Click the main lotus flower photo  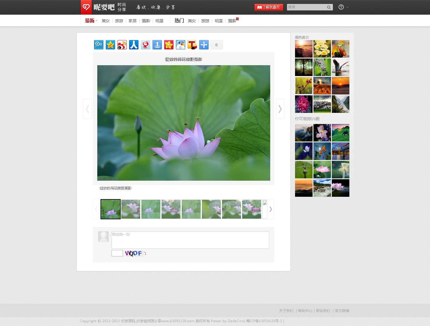[x=184, y=123]
